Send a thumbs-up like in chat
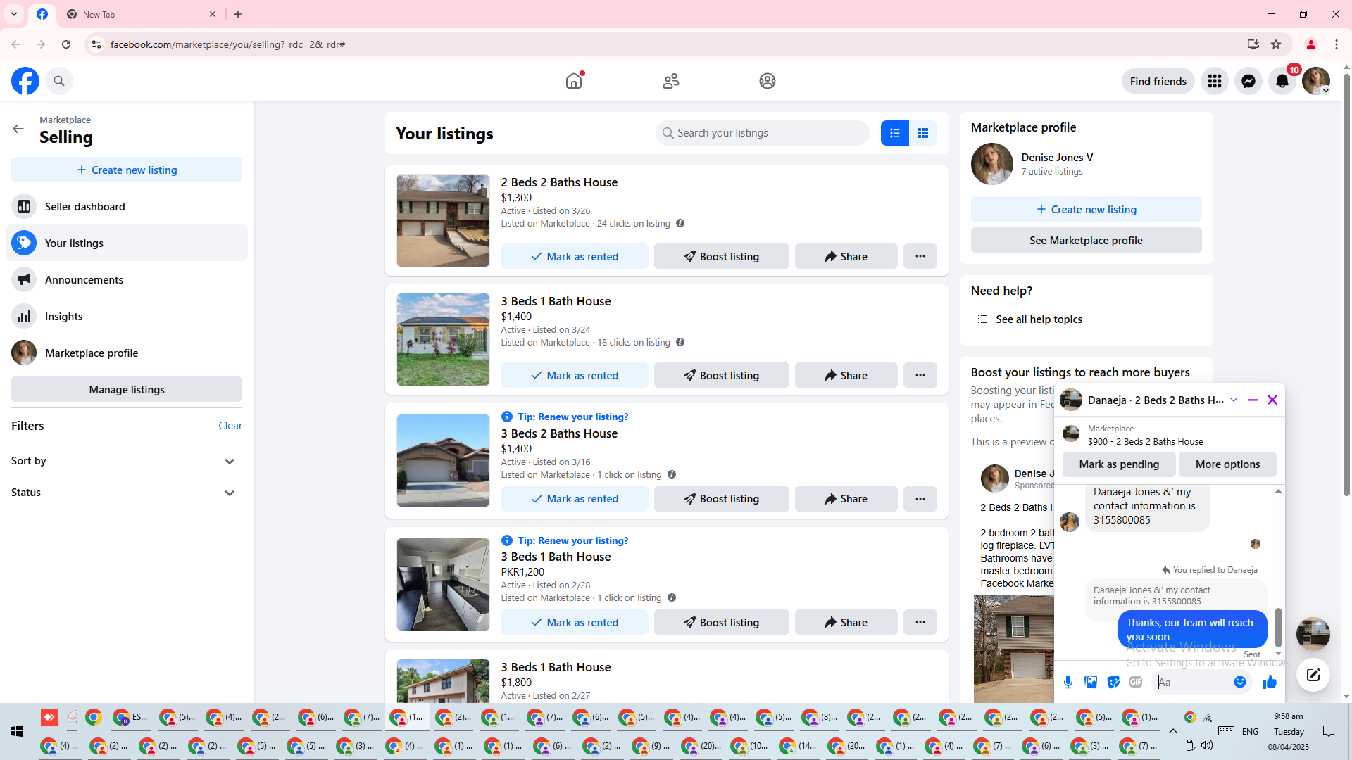Screen dimensions: 1352x760 [x=1269, y=682]
